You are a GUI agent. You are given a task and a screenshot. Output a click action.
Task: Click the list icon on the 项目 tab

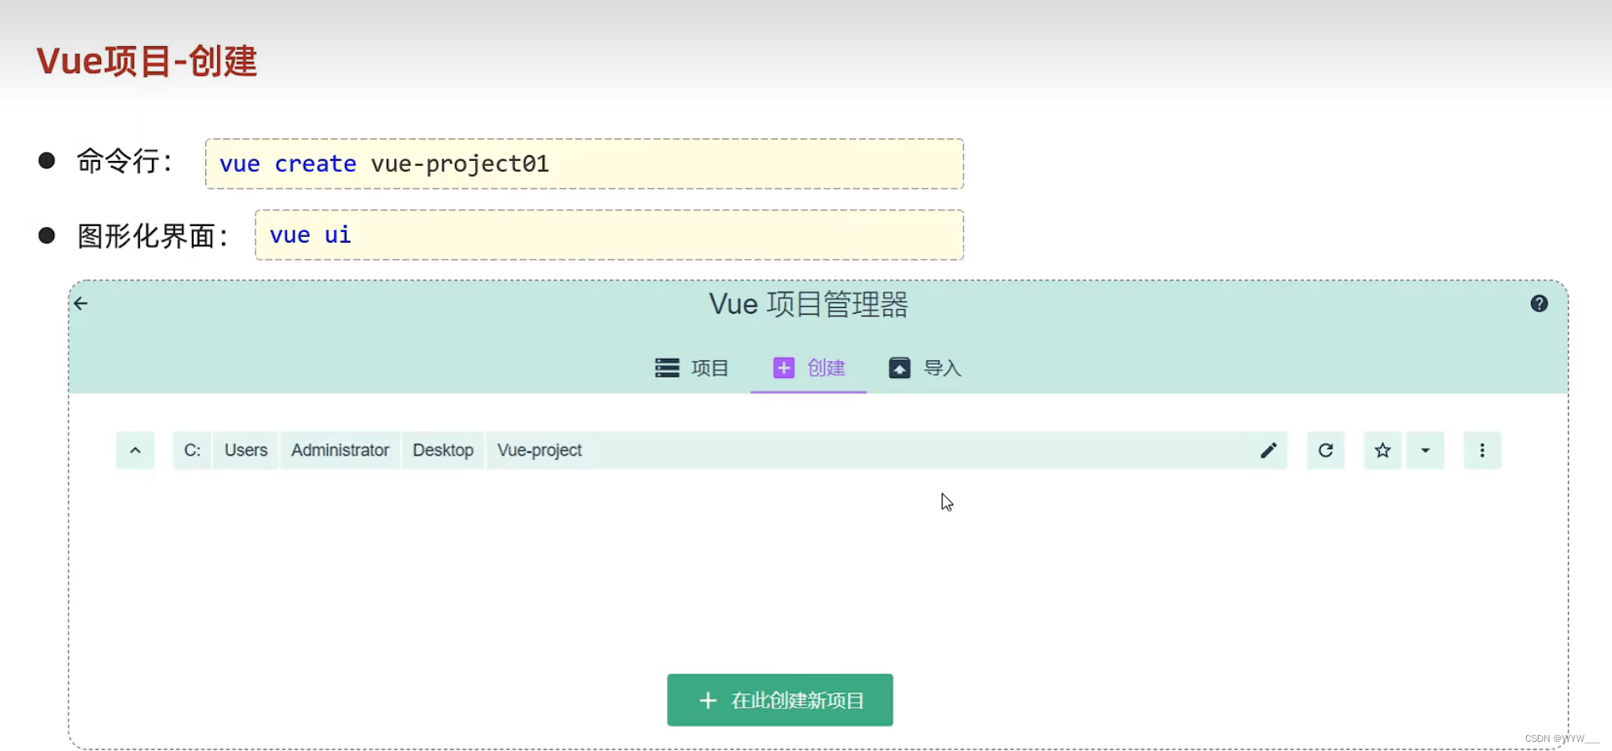click(x=667, y=367)
